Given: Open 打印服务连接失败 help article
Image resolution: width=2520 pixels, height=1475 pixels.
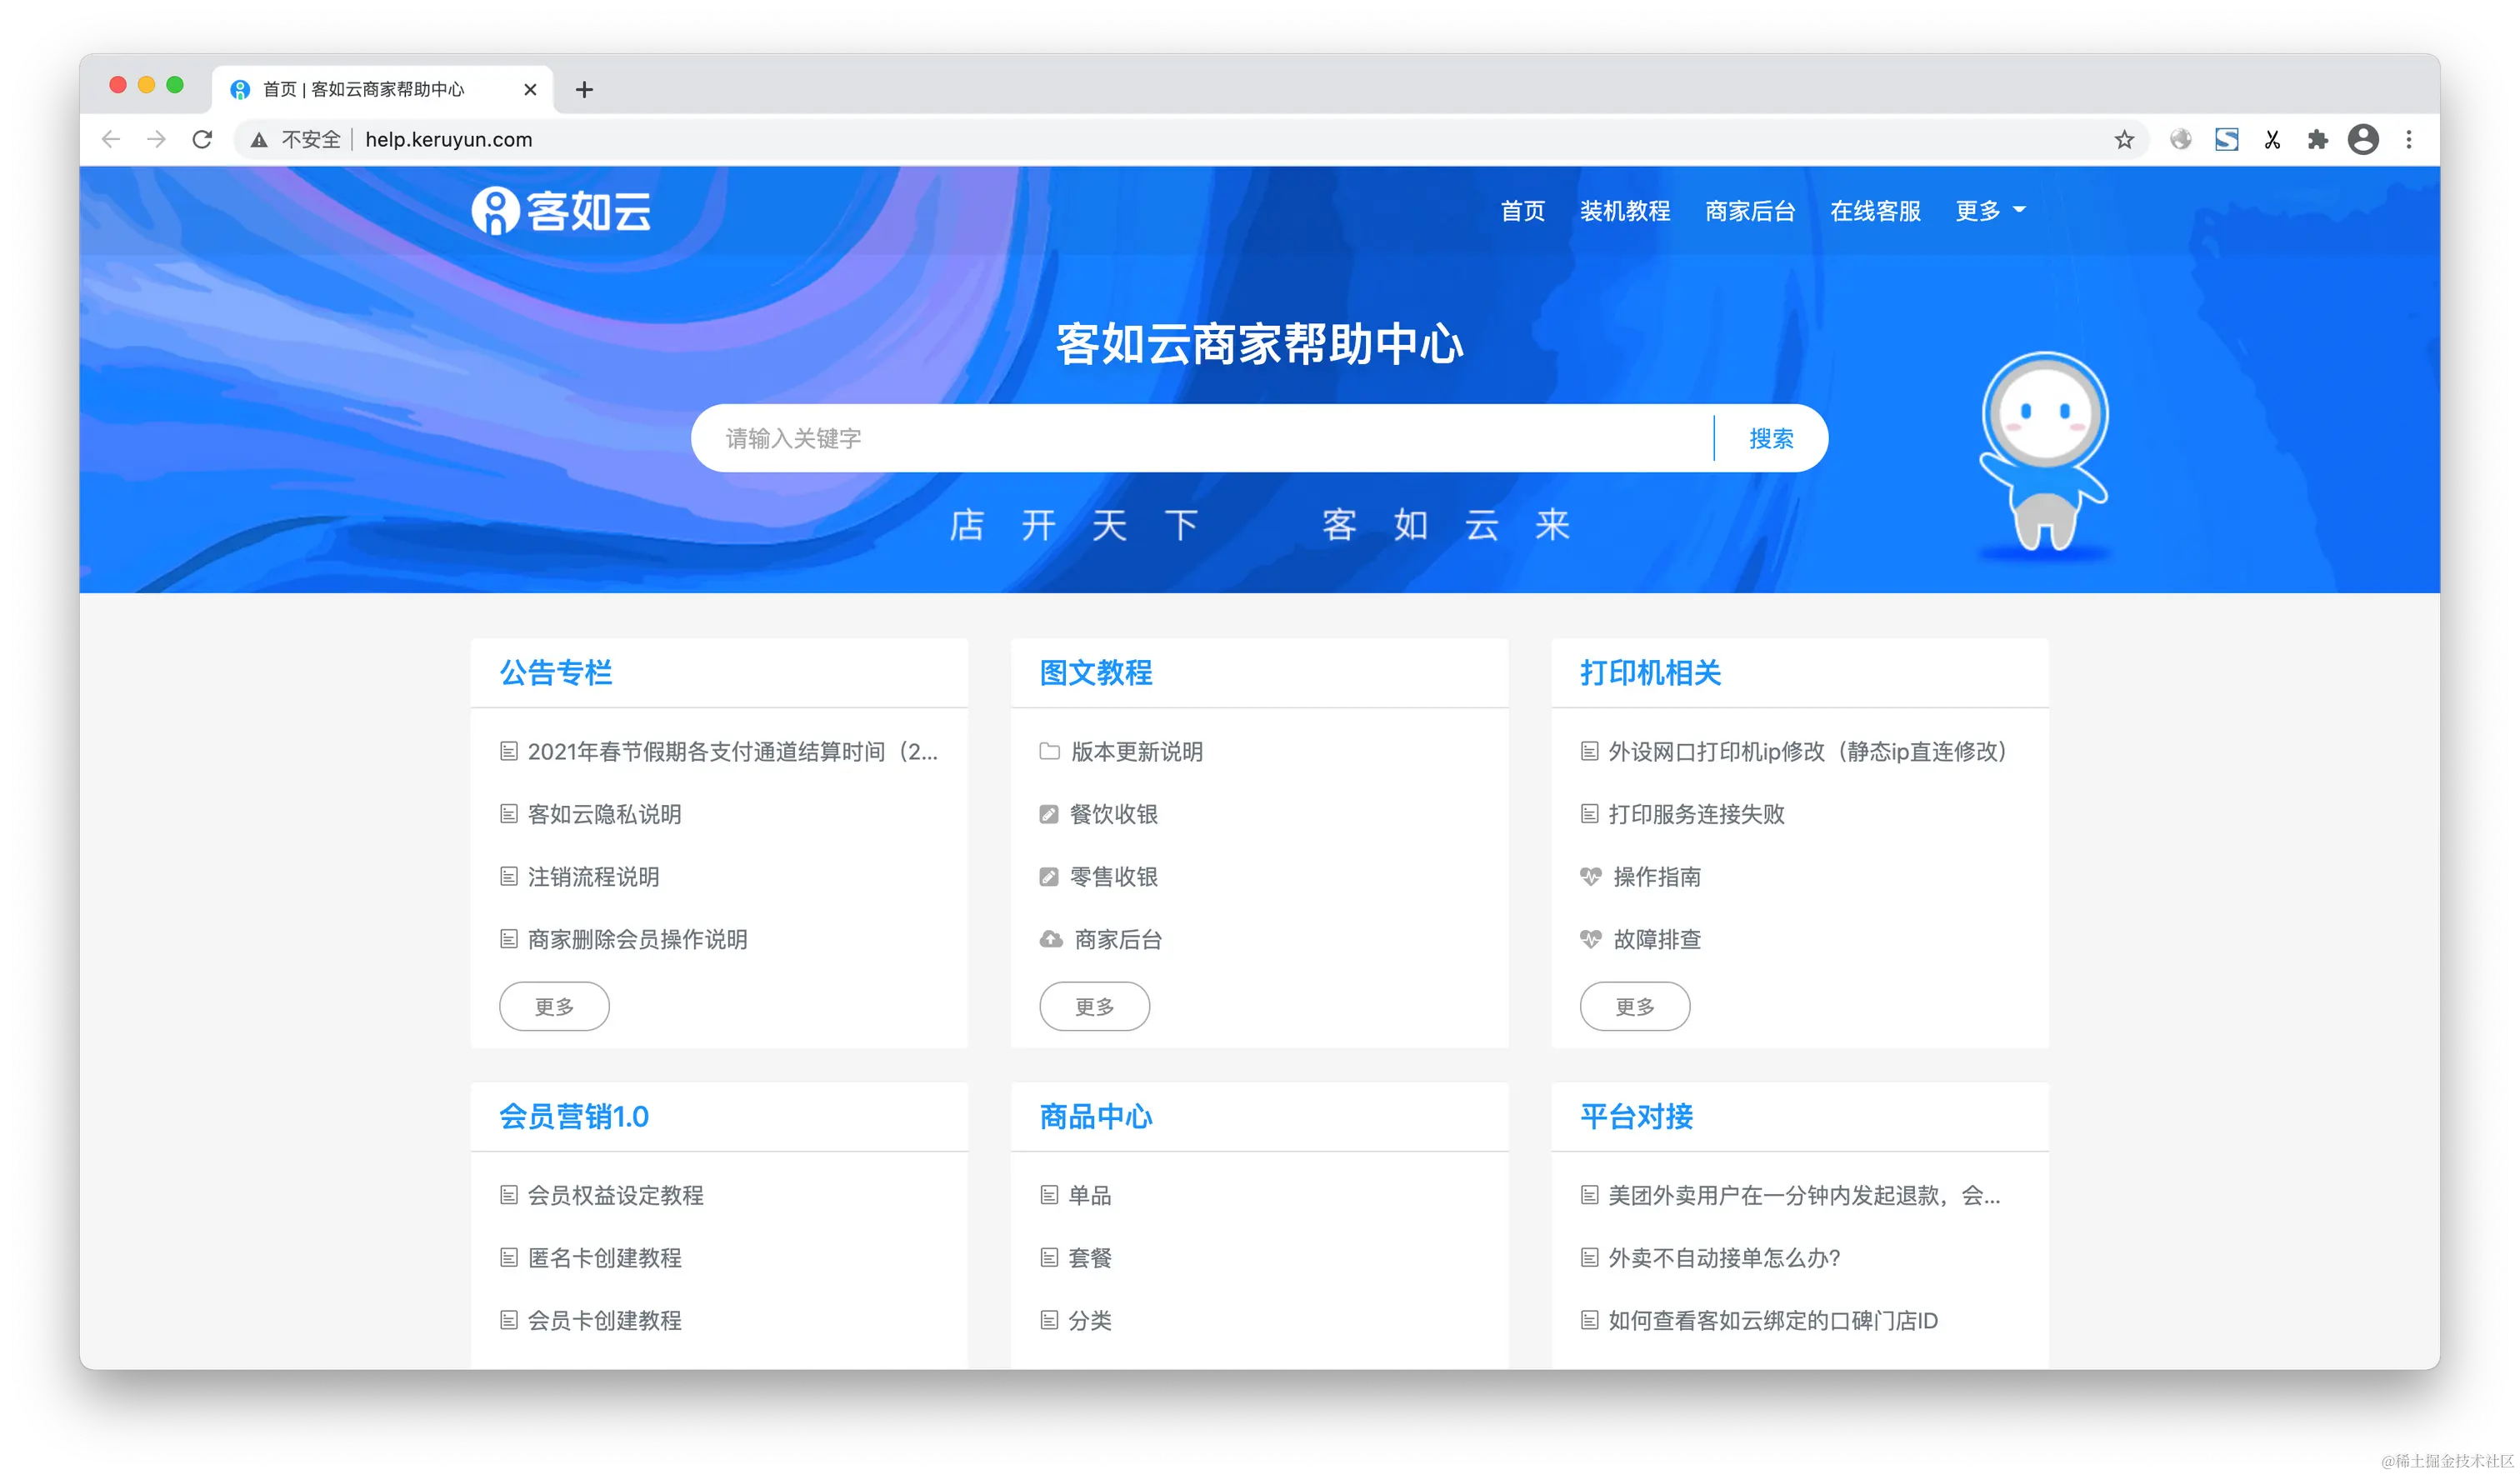Looking at the screenshot, I should click(x=1696, y=814).
